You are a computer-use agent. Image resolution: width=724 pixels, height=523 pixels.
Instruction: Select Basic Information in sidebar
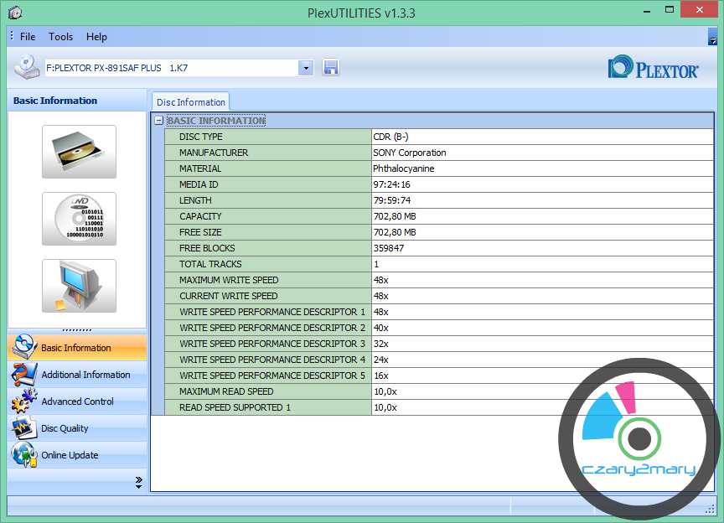click(x=75, y=348)
